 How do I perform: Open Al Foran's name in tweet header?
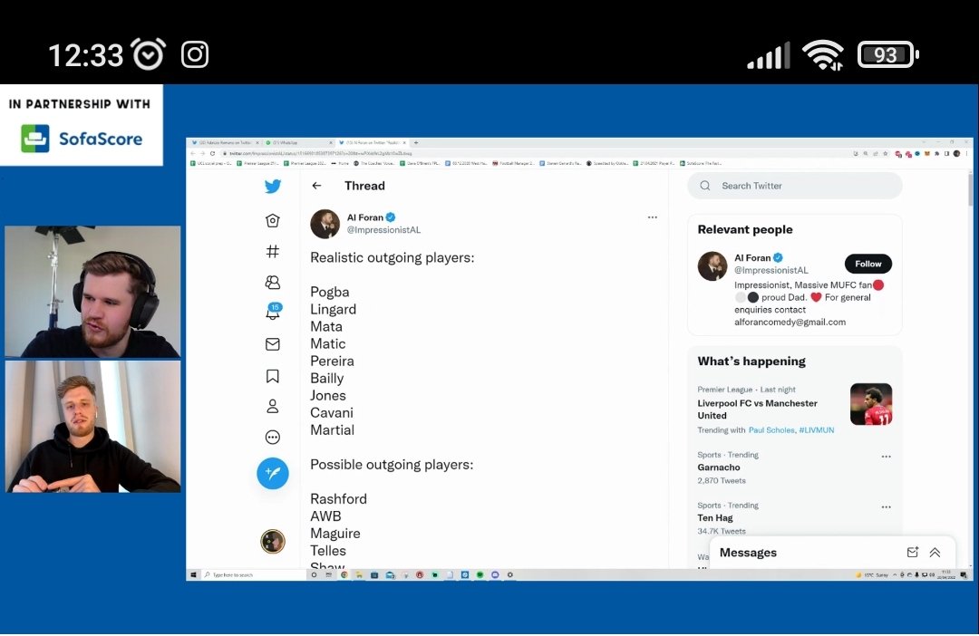pos(365,217)
